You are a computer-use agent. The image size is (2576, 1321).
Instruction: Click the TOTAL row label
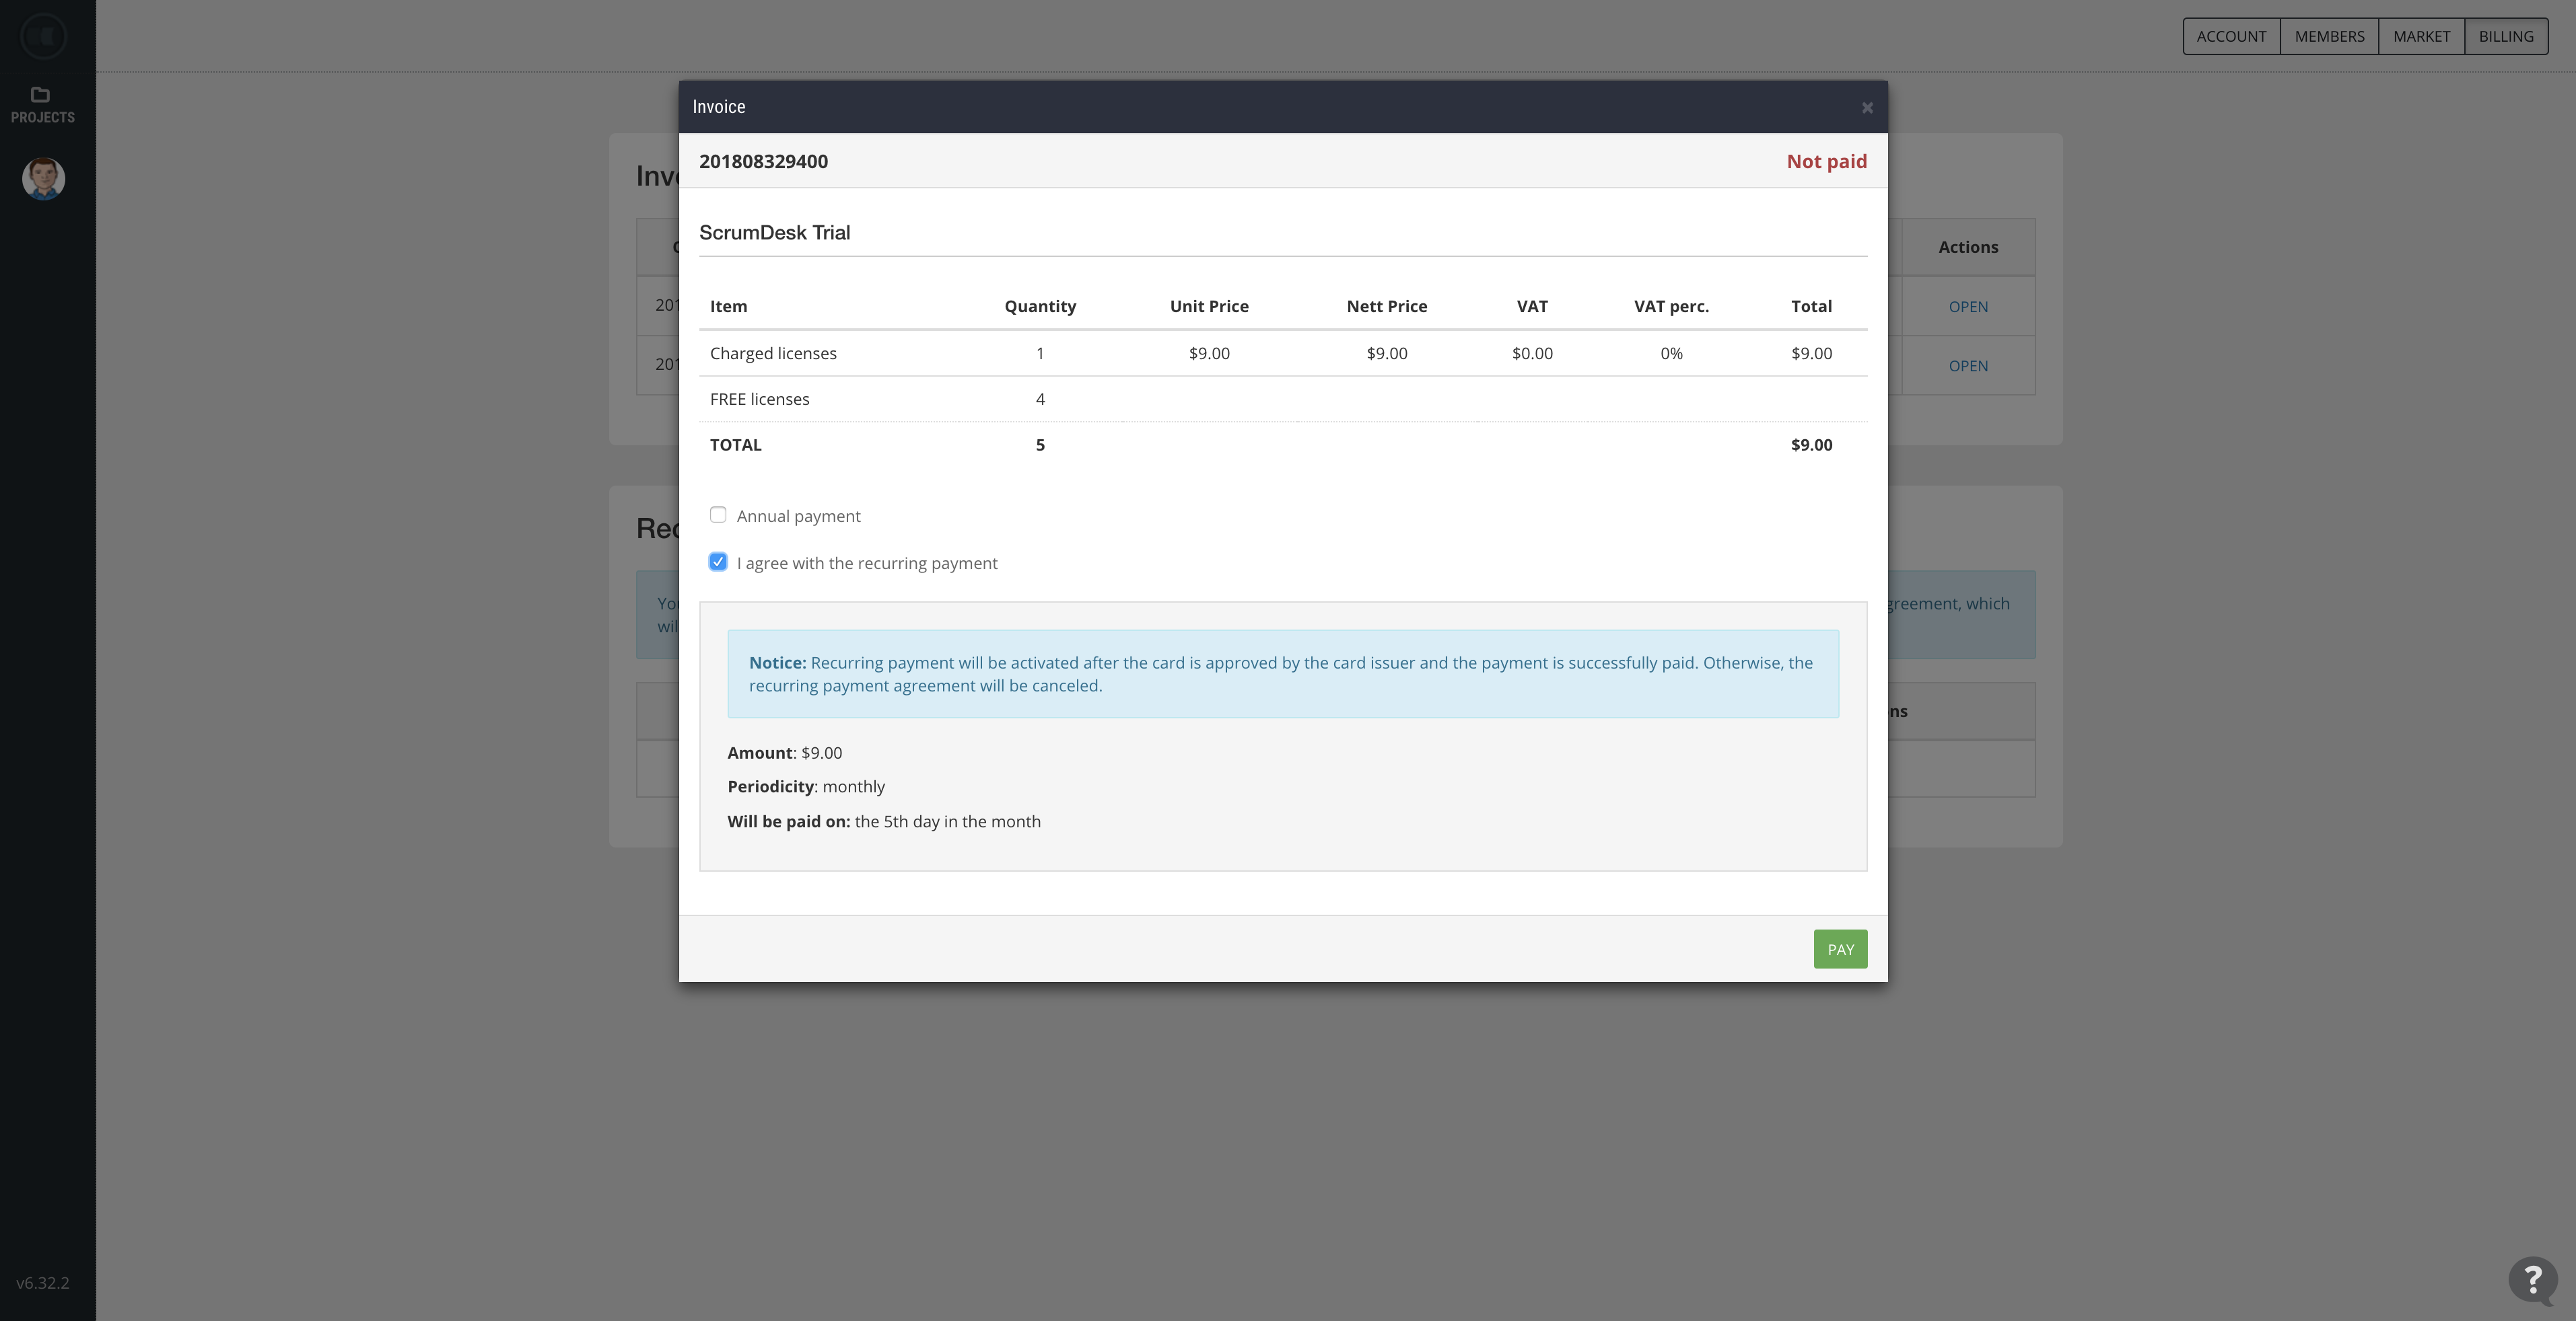click(735, 446)
